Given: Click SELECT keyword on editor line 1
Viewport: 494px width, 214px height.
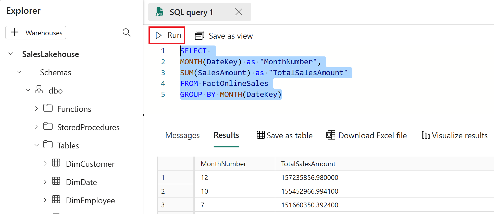Looking at the screenshot, I should click(193, 51).
